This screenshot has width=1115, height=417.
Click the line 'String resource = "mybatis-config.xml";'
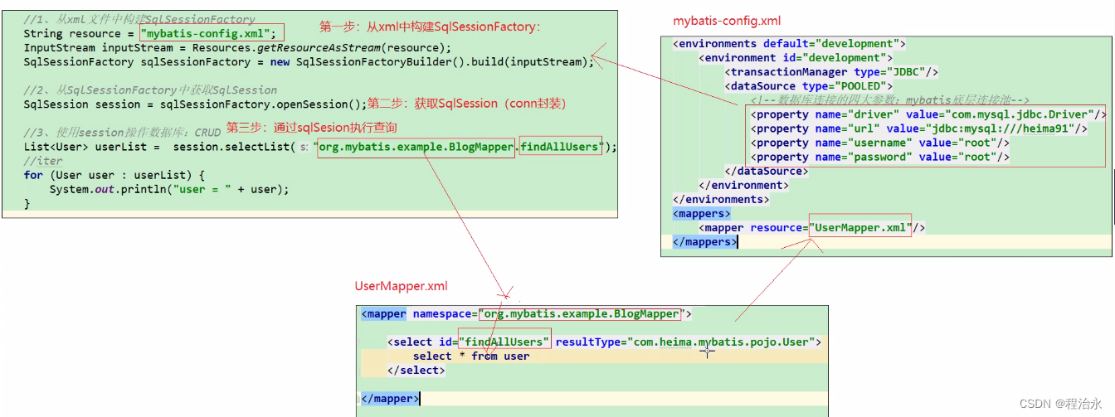pyautogui.click(x=149, y=33)
